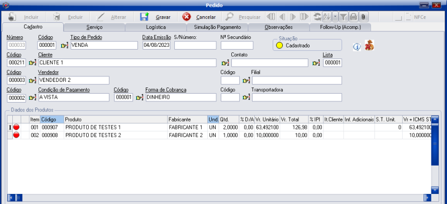Click the Produto column header
This screenshot has width=447, height=204.
(116, 119)
